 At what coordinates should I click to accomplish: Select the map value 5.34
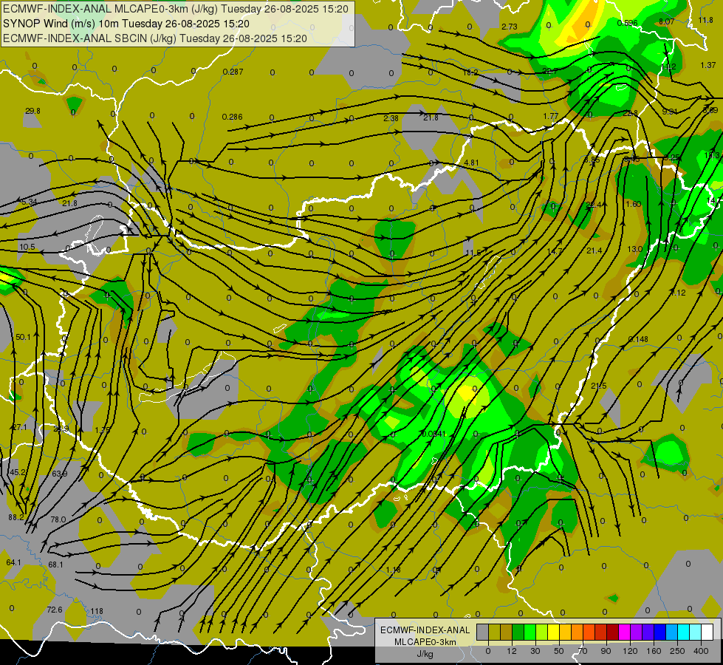point(29,202)
